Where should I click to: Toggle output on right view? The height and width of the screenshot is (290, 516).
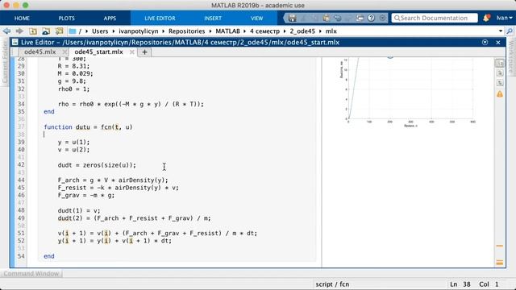(500, 63)
